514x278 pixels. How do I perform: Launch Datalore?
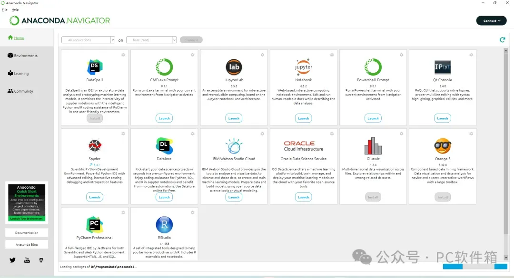pos(164,197)
